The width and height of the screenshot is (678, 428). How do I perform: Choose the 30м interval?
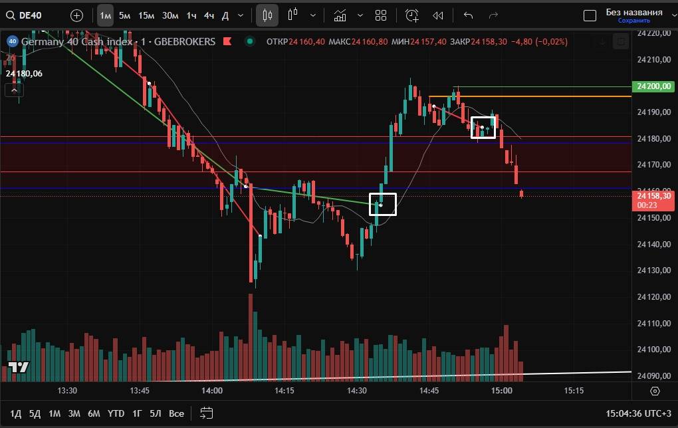170,16
